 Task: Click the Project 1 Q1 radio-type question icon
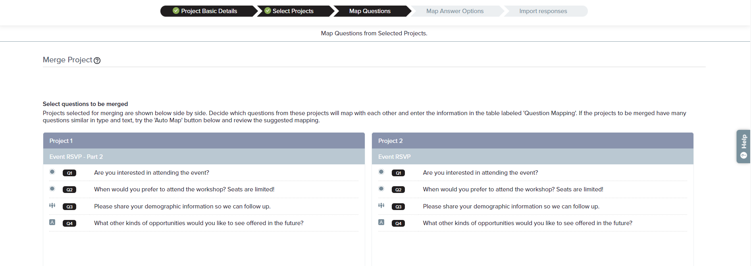tap(52, 172)
